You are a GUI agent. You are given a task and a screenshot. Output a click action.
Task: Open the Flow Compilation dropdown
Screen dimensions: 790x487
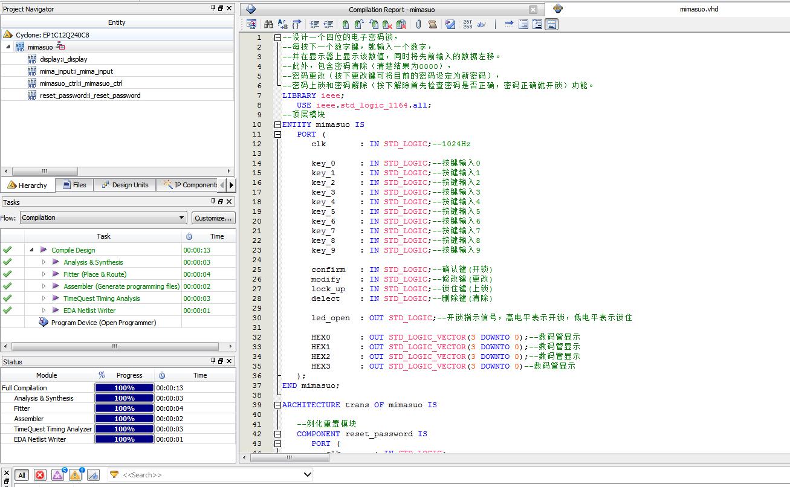103,218
